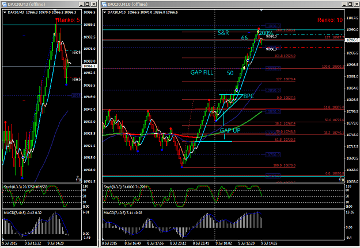Click the '200%' annotation near the top
The image size is (360, 248).
[266, 33]
